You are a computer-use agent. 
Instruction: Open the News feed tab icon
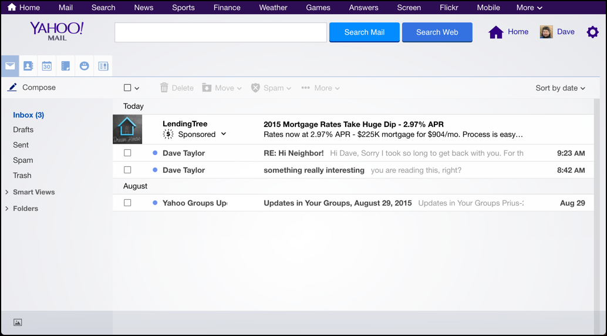tap(103, 66)
